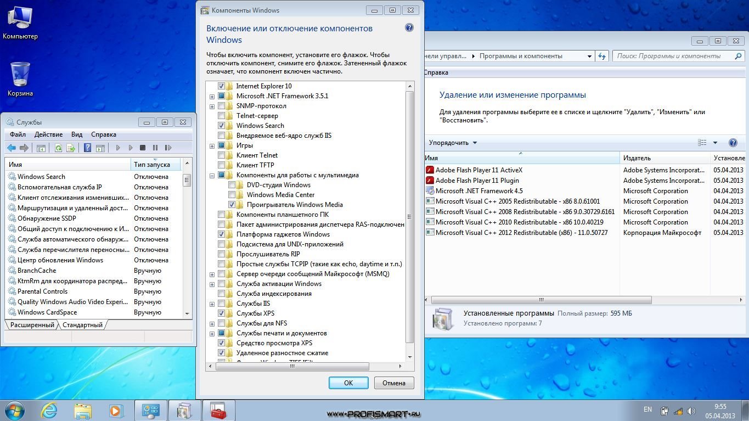
Task: Uncheck Платформа гаджетов Windows
Action: pos(222,234)
